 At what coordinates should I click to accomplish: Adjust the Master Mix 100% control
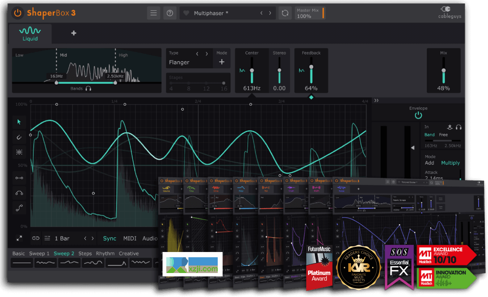point(310,13)
